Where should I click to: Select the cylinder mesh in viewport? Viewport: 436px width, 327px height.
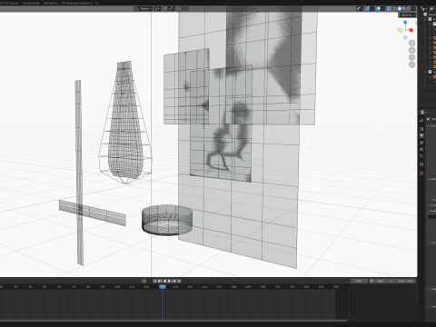167,220
